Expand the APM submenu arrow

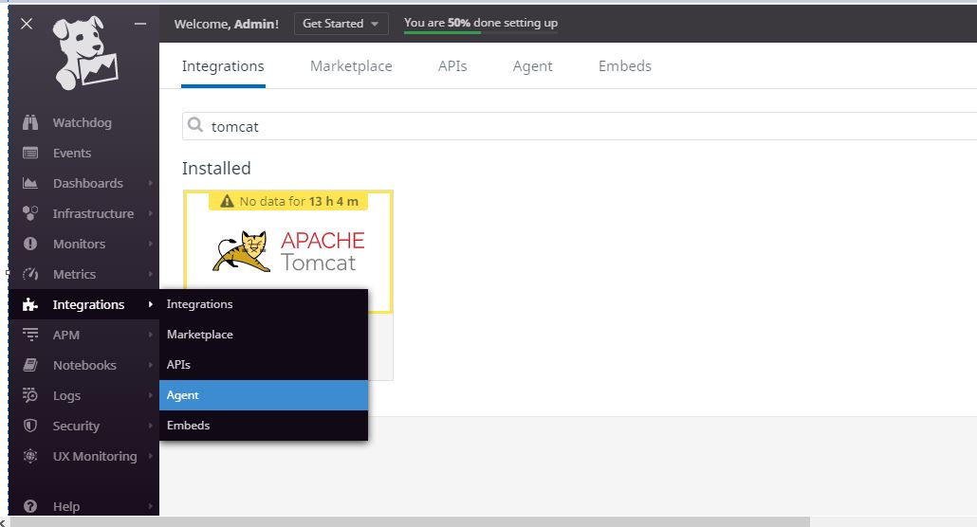click(151, 335)
